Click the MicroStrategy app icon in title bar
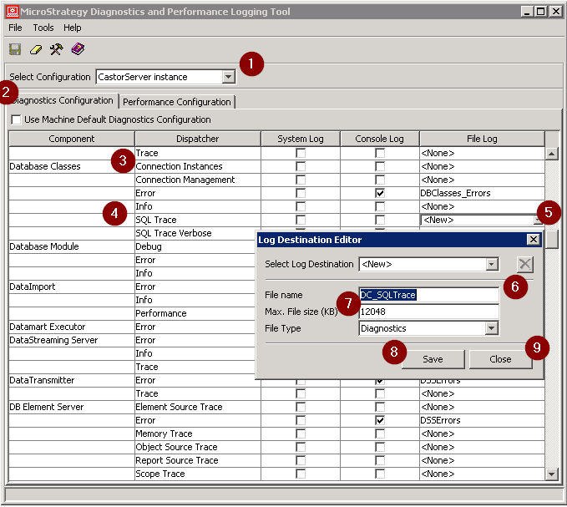This screenshot has width=567, height=507. coord(12,12)
